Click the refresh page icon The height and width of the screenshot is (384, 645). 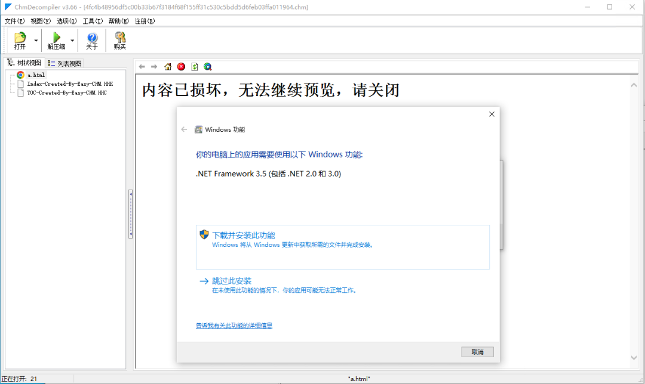[x=195, y=67]
